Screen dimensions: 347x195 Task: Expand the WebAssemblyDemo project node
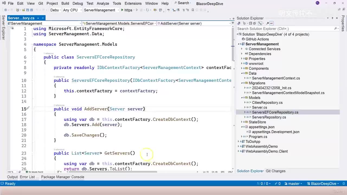click(x=239, y=147)
